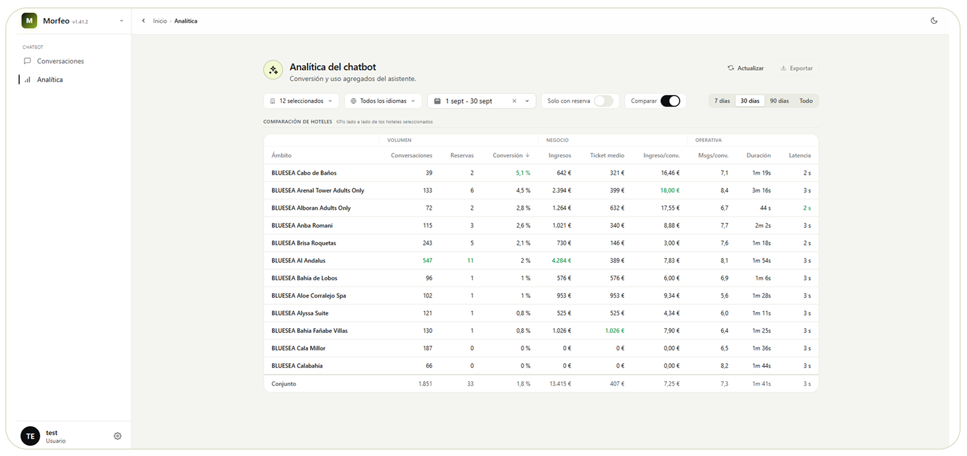Click the 4.284 € Ingresos value
This screenshot has width=967, height=456.
561,260
